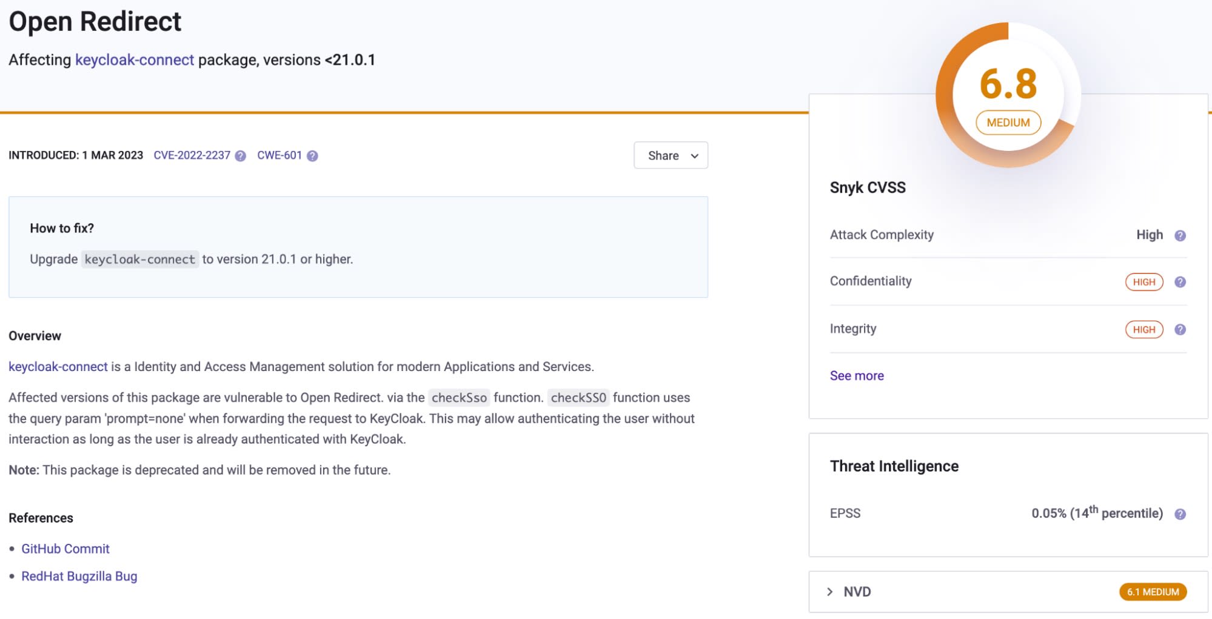Show Integrity help tooltip icon

point(1180,329)
